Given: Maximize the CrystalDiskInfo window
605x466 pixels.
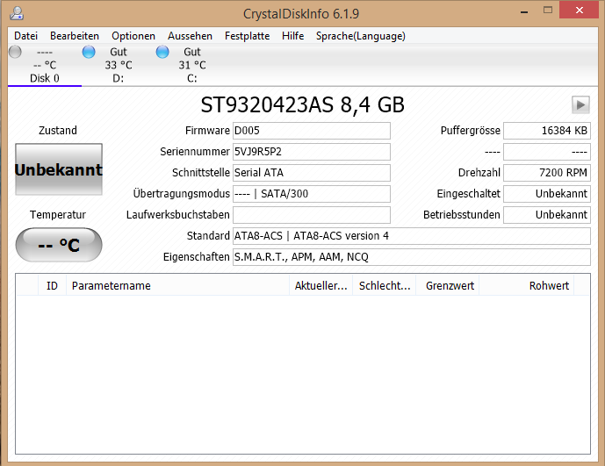Looking at the screenshot, I should [x=548, y=11].
